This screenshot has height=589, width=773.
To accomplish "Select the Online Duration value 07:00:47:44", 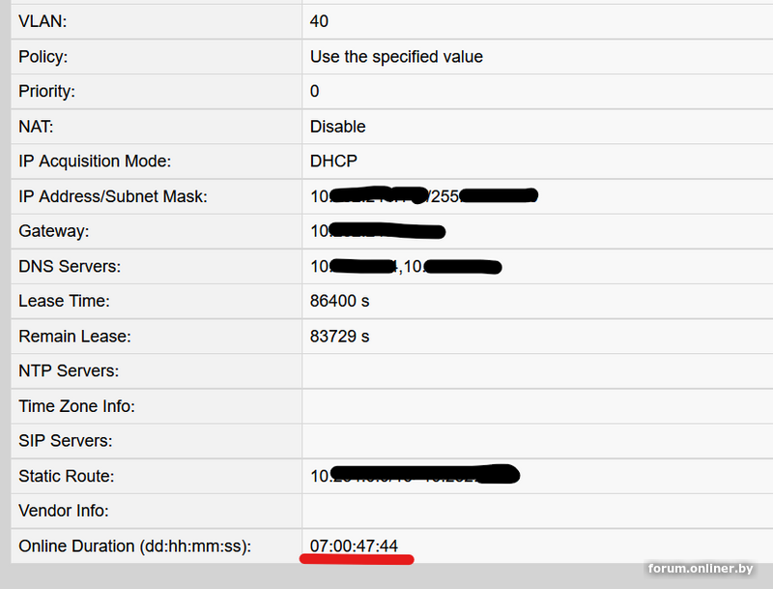I will pyautogui.click(x=354, y=546).
